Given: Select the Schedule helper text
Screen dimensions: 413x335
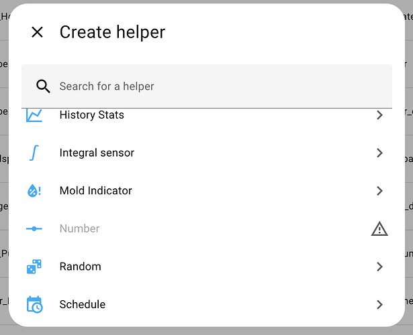Looking at the screenshot, I should (x=82, y=304).
